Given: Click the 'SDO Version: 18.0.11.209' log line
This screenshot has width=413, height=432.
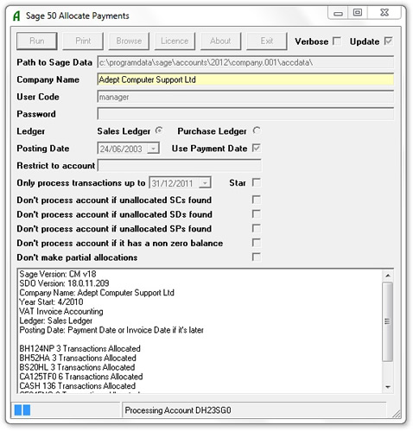Looking at the screenshot, I should 64,283.
